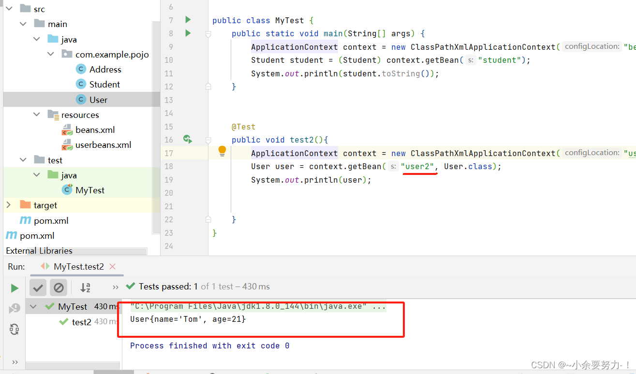
Task: Open the User class in project tree
Action: [x=99, y=100]
